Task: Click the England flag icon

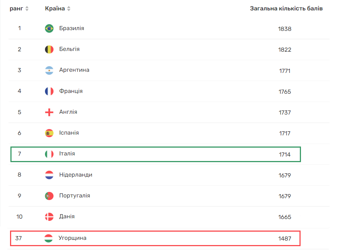Action: [x=49, y=112]
